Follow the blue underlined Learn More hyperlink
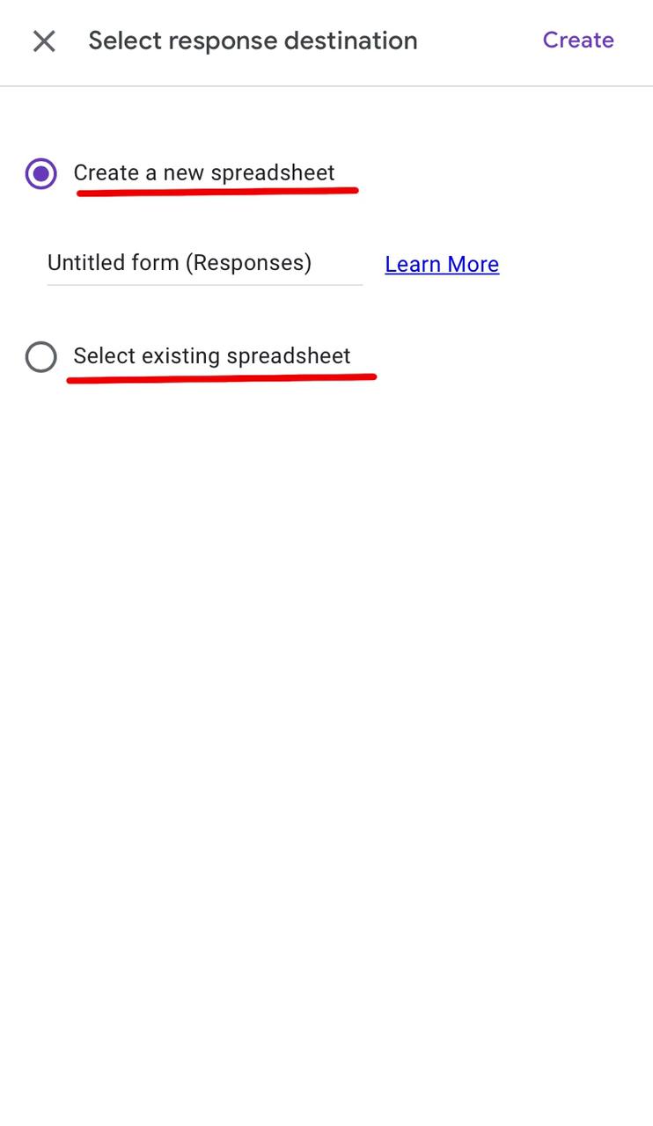The image size is (653, 1126). click(x=442, y=265)
